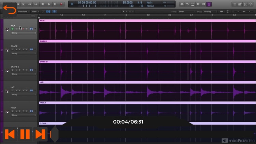Click the Waveform zoom icon
The width and height of the screenshot is (256, 144).
click(222, 12)
